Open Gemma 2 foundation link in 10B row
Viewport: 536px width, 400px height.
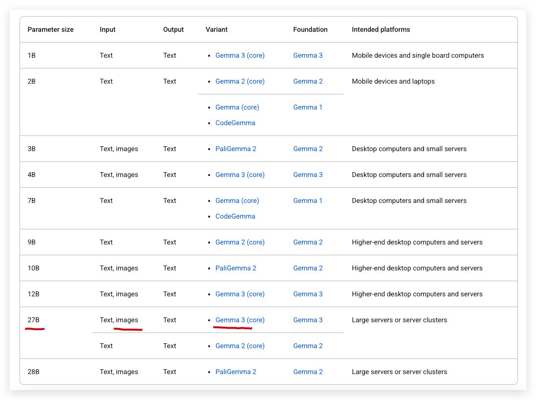click(x=308, y=268)
